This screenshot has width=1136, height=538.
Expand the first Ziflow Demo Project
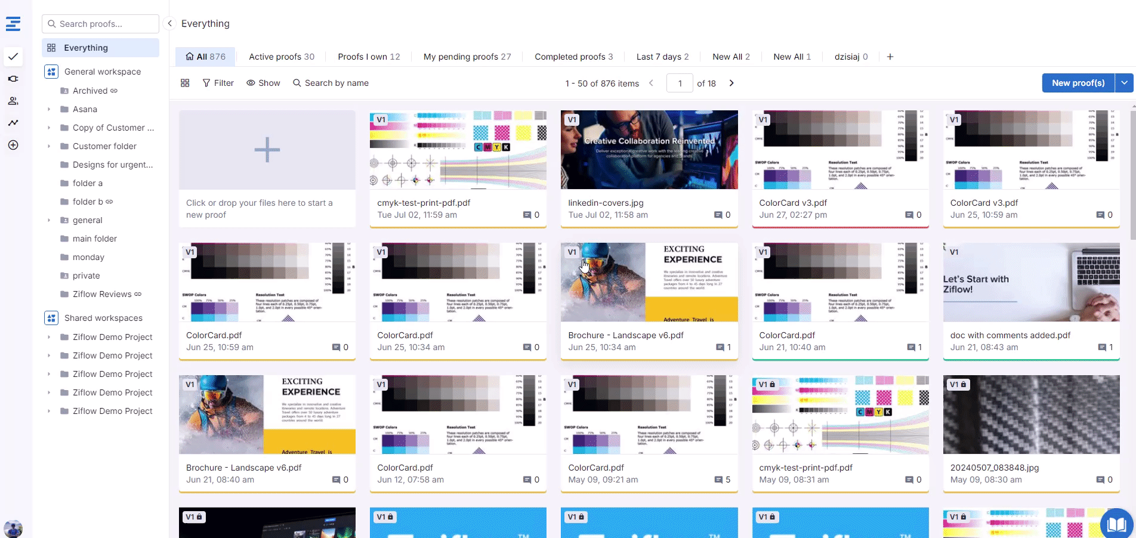tap(49, 337)
